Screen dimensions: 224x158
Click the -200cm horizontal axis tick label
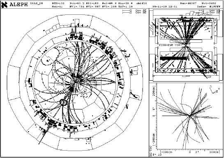tap(167, 152)
